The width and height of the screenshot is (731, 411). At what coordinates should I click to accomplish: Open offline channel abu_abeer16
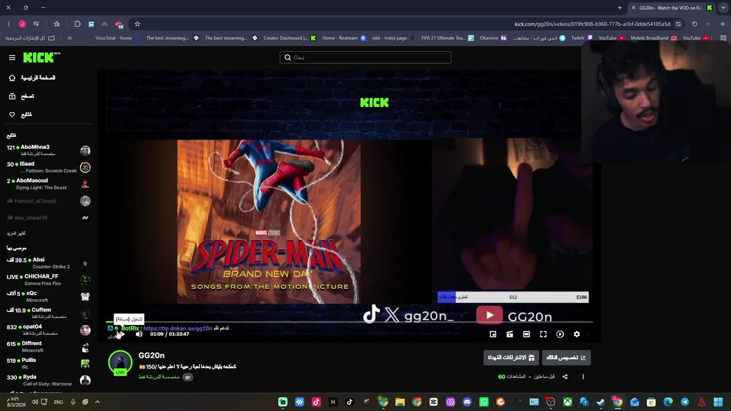pos(48,217)
